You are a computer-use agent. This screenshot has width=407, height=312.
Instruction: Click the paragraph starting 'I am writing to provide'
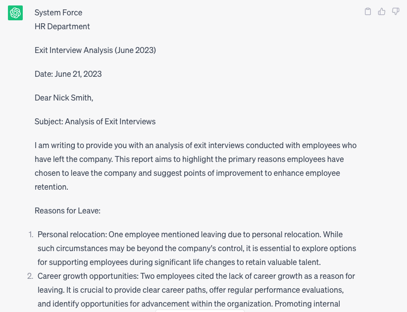pos(196,166)
